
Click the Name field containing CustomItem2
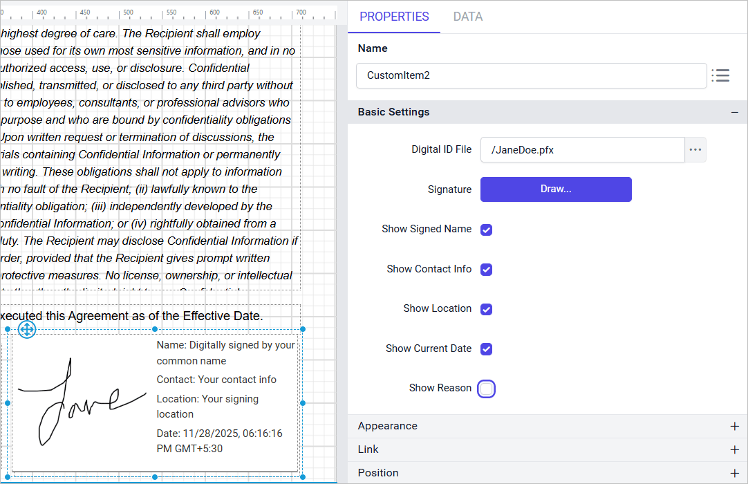pyautogui.click(x=531, y=75)
